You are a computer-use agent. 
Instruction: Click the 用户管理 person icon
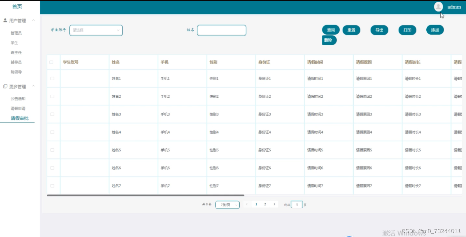click(5, 20)
